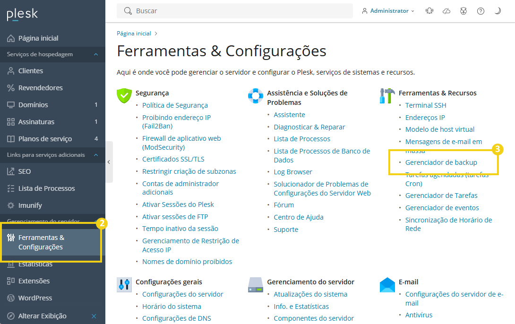This screenshot has width=515, height=324.
Task: Click the Plesk logo
Action: coord(21,15)
